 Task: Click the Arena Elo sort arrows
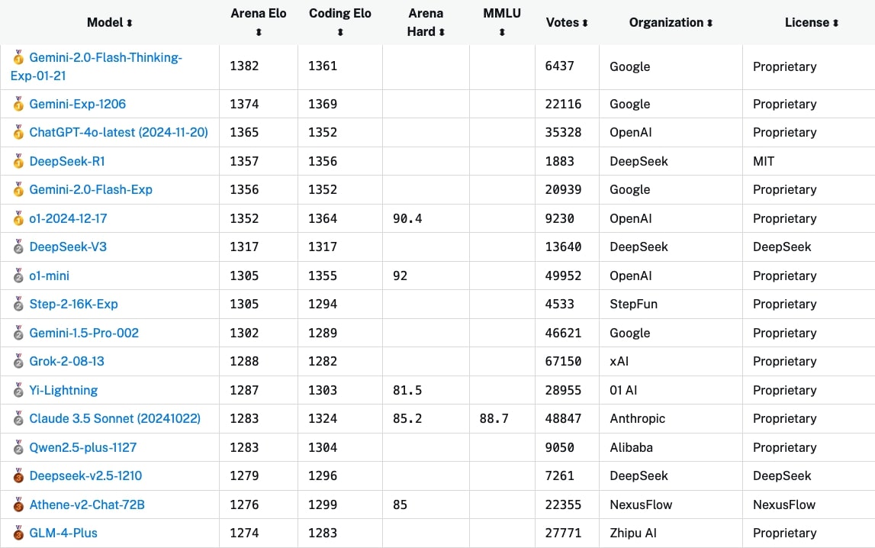point(259,33)
